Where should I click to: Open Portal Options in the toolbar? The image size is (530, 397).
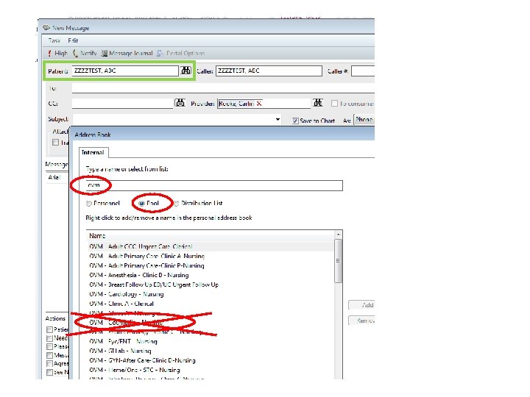[181, 54]
